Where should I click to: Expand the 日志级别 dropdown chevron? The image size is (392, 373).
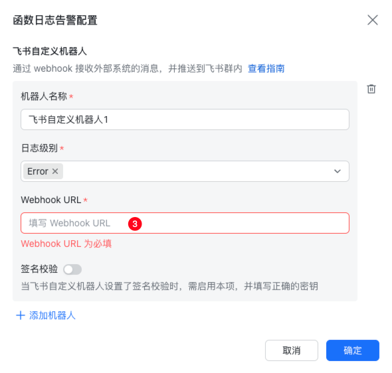338,171
